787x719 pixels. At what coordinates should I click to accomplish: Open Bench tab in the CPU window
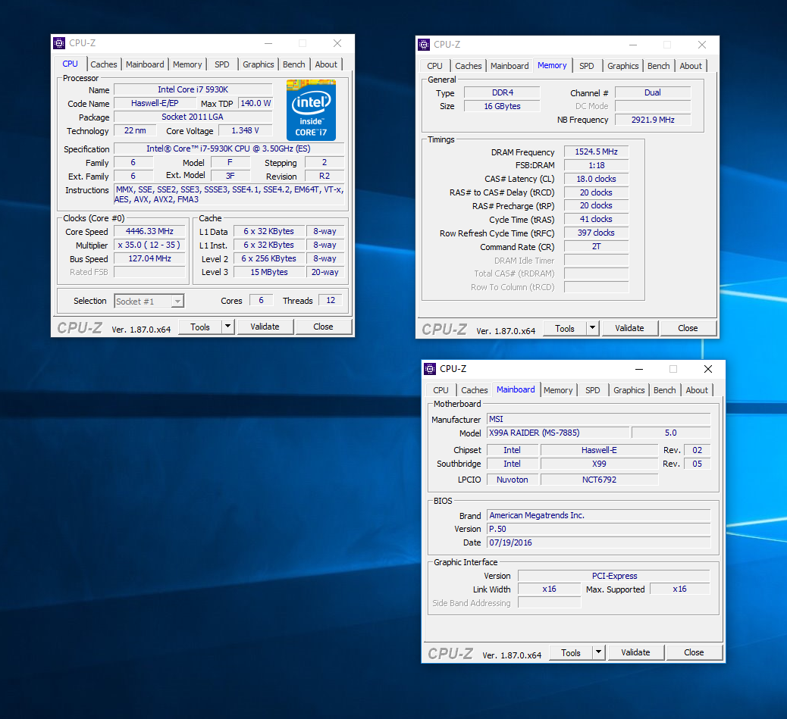tap(294, 64)
